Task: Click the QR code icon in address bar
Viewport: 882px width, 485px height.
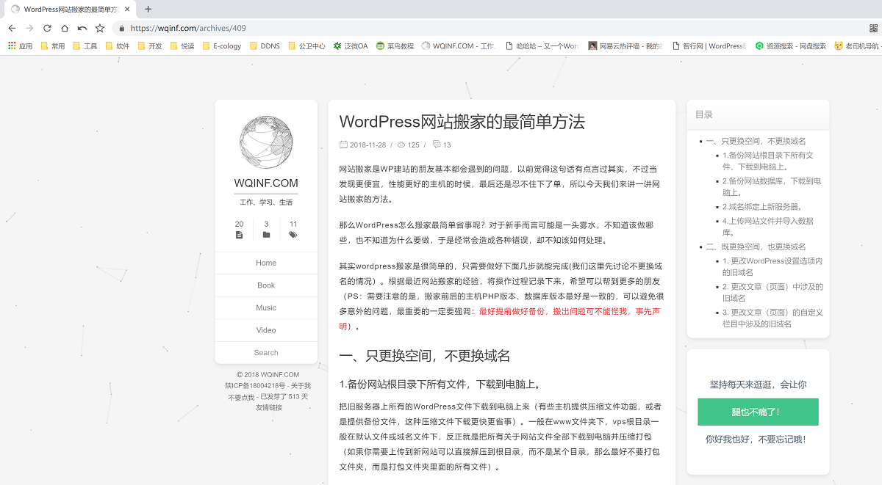Action: tap(873, 28)
